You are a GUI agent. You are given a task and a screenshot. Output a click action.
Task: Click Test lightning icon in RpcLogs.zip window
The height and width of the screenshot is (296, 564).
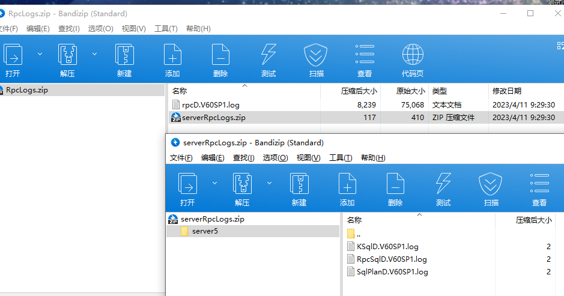click(x=268, y=55)
